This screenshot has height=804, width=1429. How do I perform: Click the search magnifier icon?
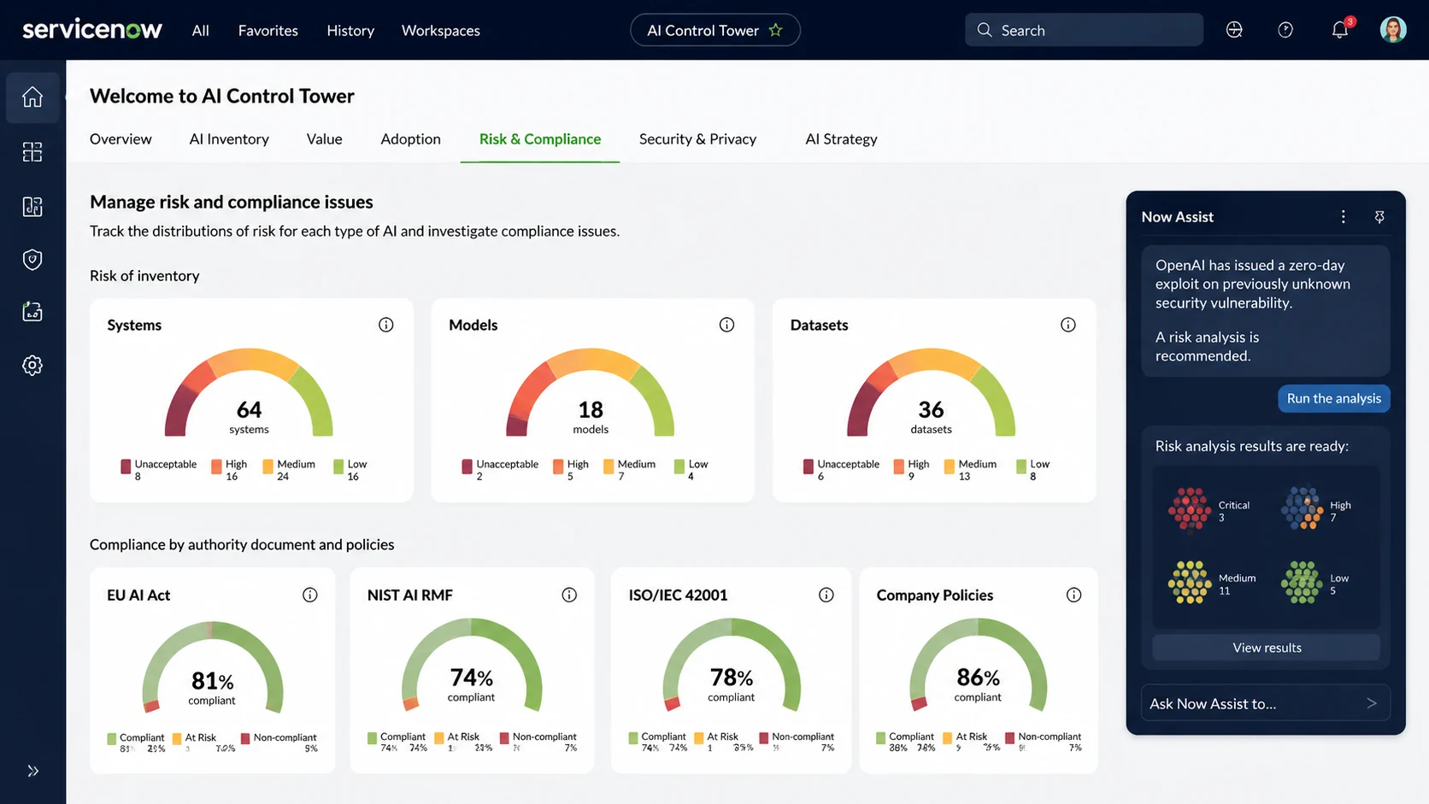coord(985,30)
